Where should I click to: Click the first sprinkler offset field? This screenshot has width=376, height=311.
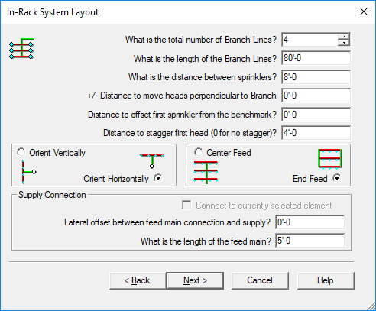pyautogui.click(x=316, y=115)
